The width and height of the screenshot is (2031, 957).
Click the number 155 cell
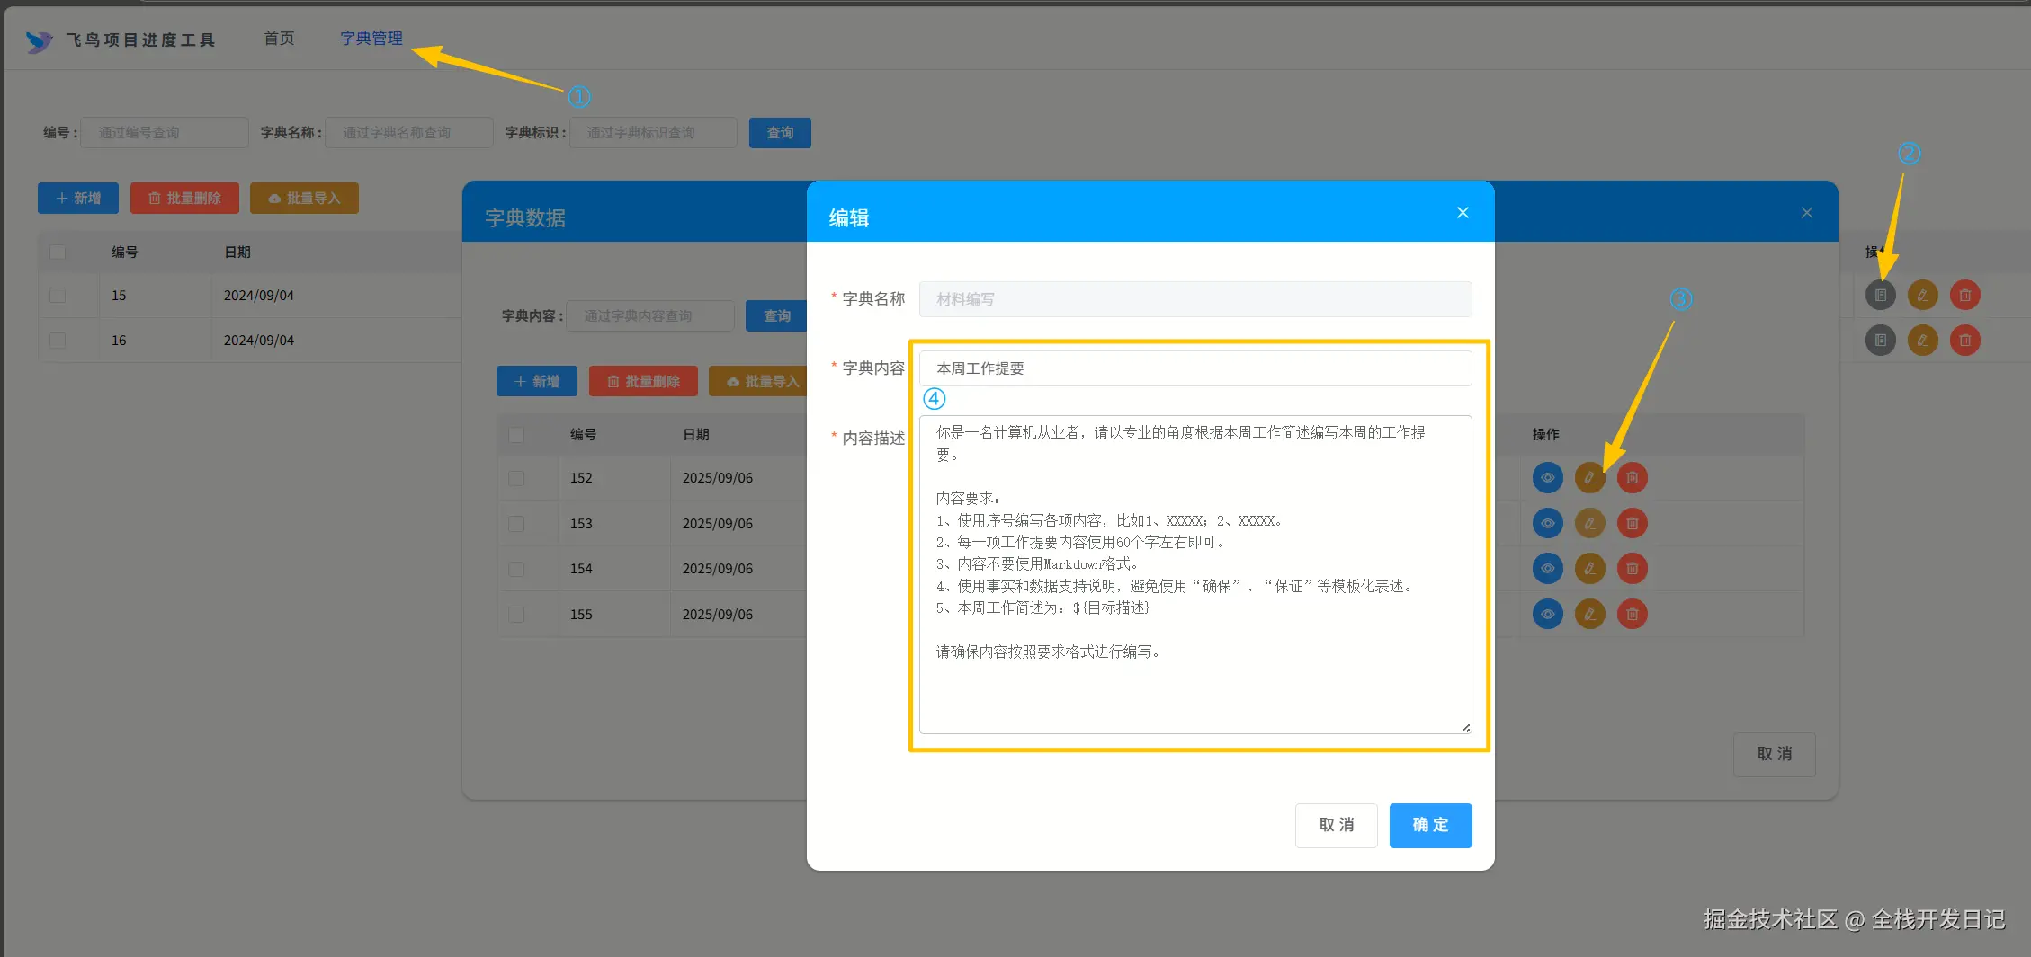pos(581,614)
